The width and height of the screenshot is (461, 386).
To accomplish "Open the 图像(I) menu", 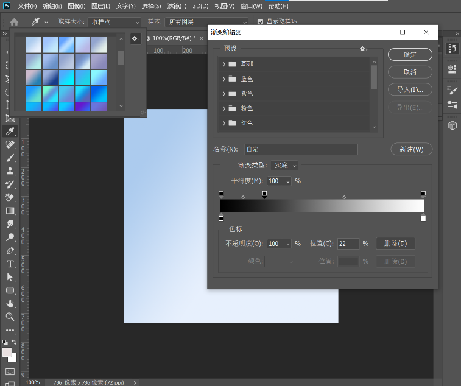I will (x=77, y=6).
